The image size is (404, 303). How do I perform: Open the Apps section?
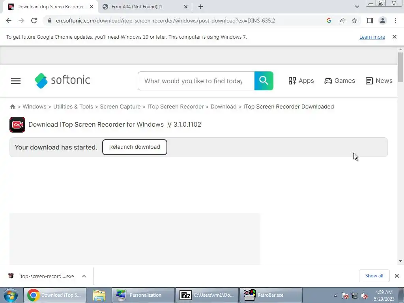pyautogui.click(x=301, y=80)
